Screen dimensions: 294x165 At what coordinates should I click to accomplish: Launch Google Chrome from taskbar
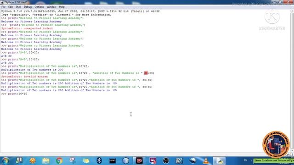click(x=59, y=161)
